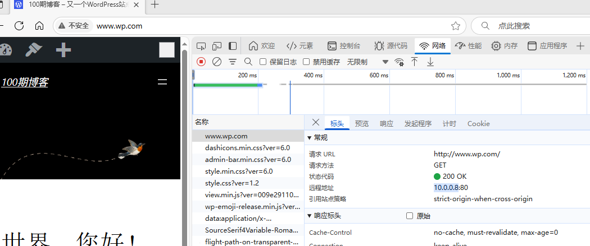Viewport: 590px width, 246px height.
Task: Click the WordPress dashboard gauge icon
Action: tap(5, 49)
